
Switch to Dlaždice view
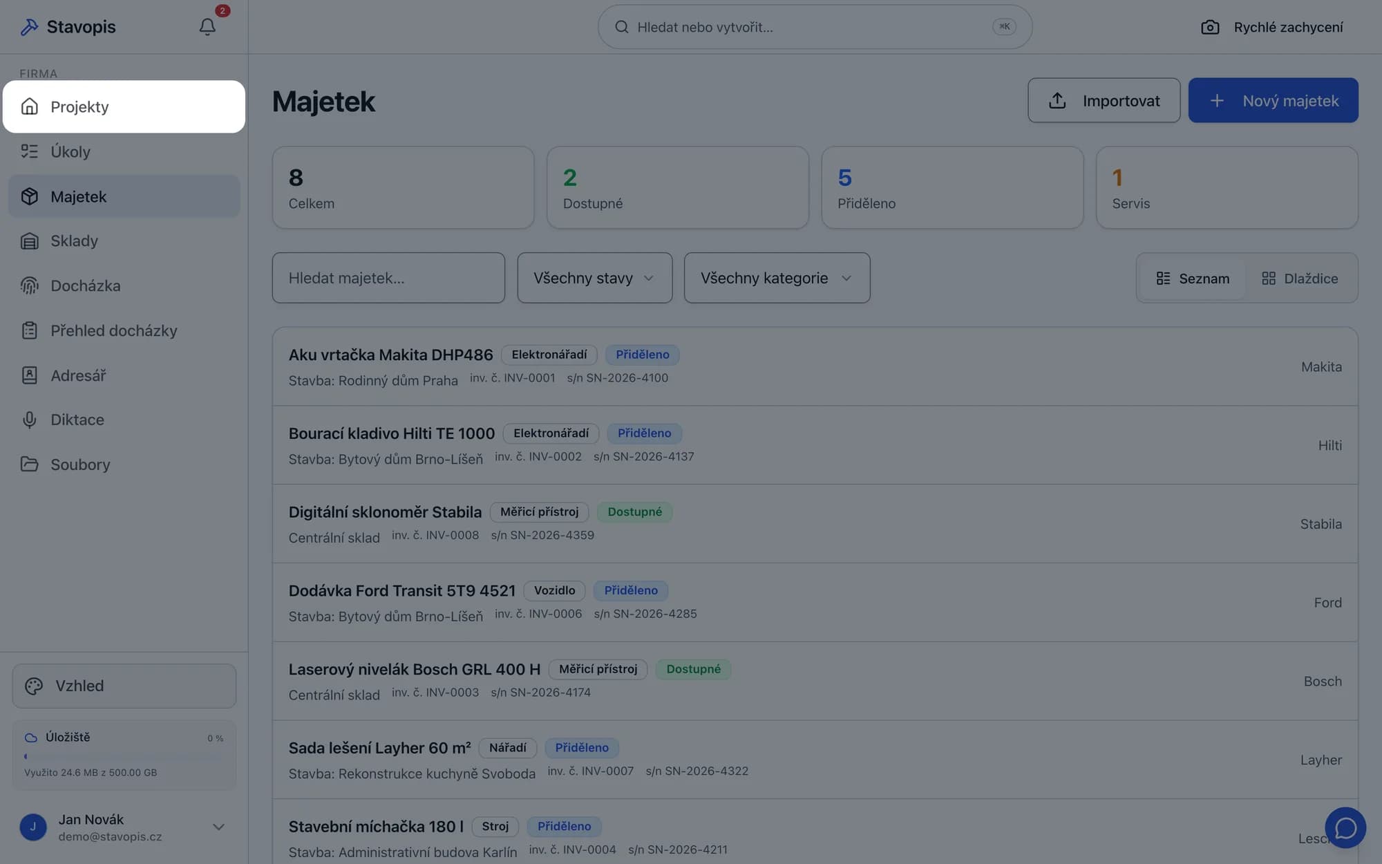pos(1300,278)
